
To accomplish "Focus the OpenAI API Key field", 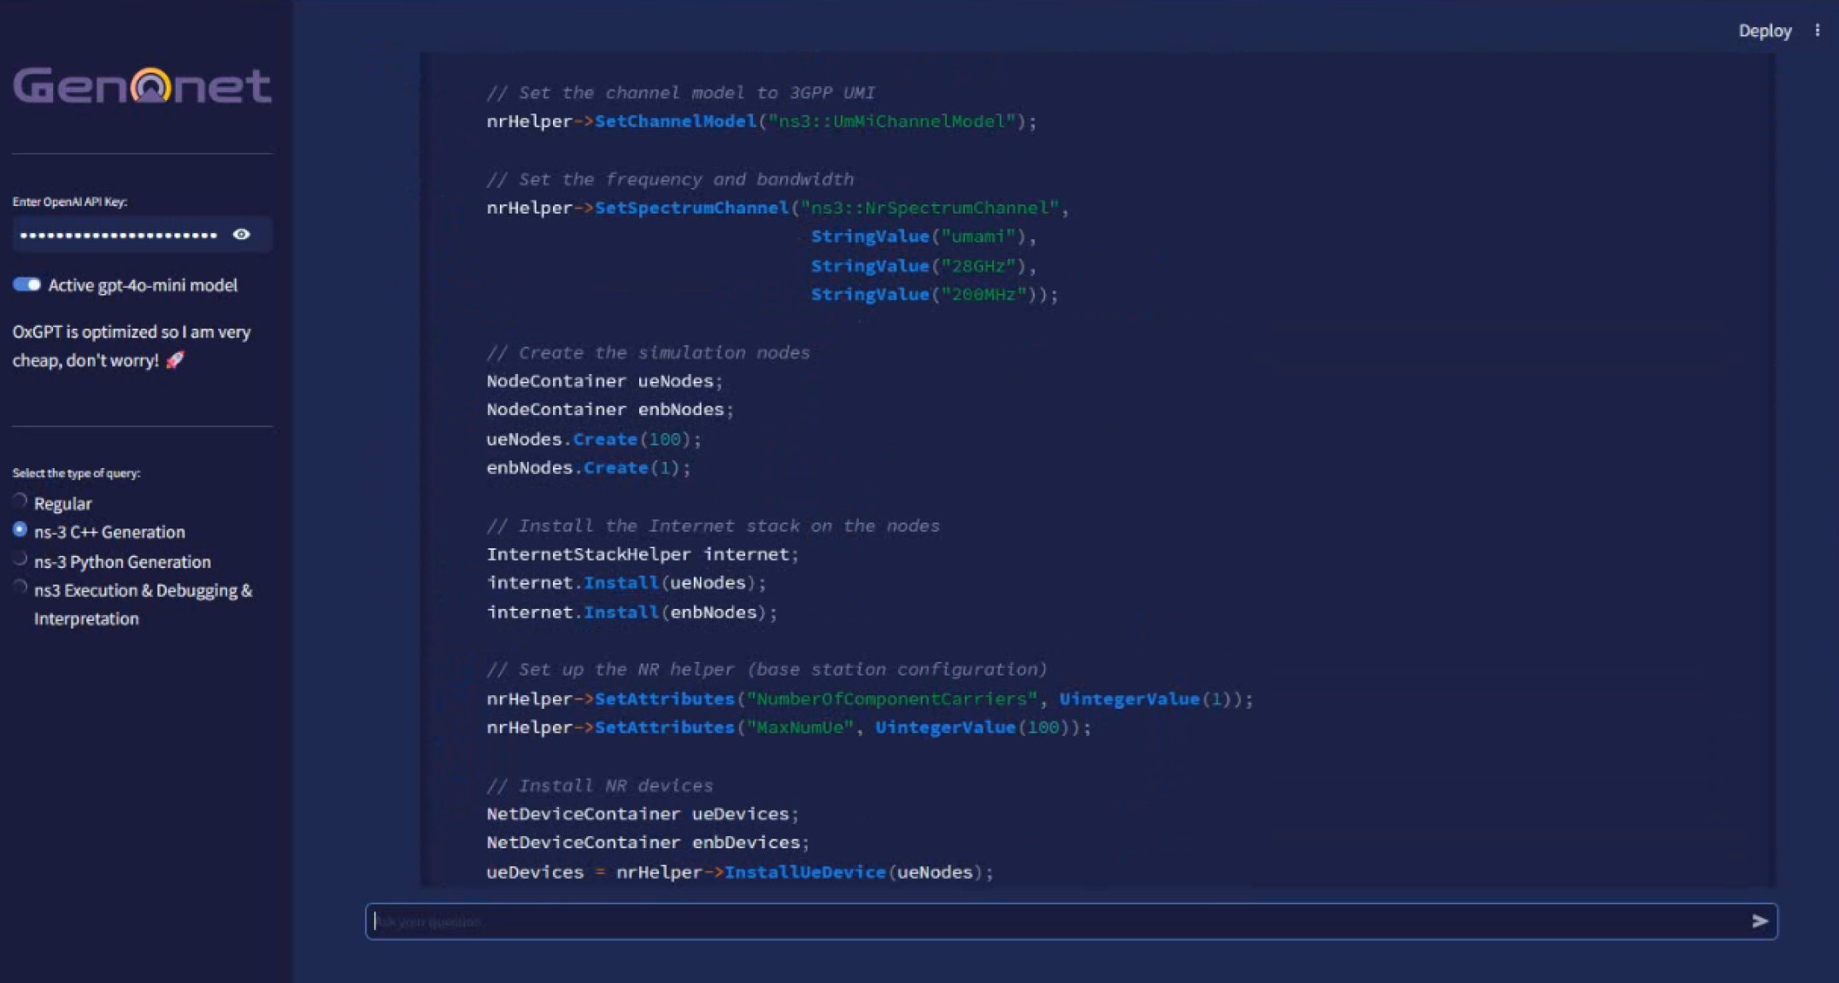I will point(120,234).
